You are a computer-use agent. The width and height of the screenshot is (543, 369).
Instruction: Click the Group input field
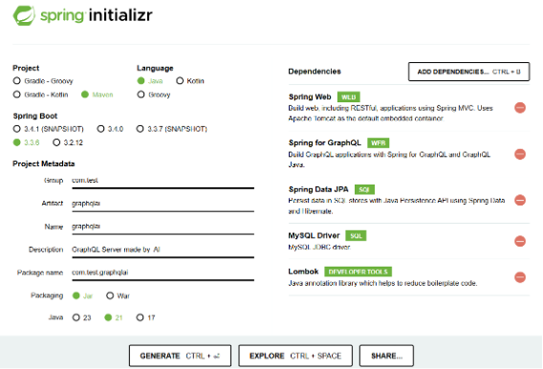coord(163,181)
